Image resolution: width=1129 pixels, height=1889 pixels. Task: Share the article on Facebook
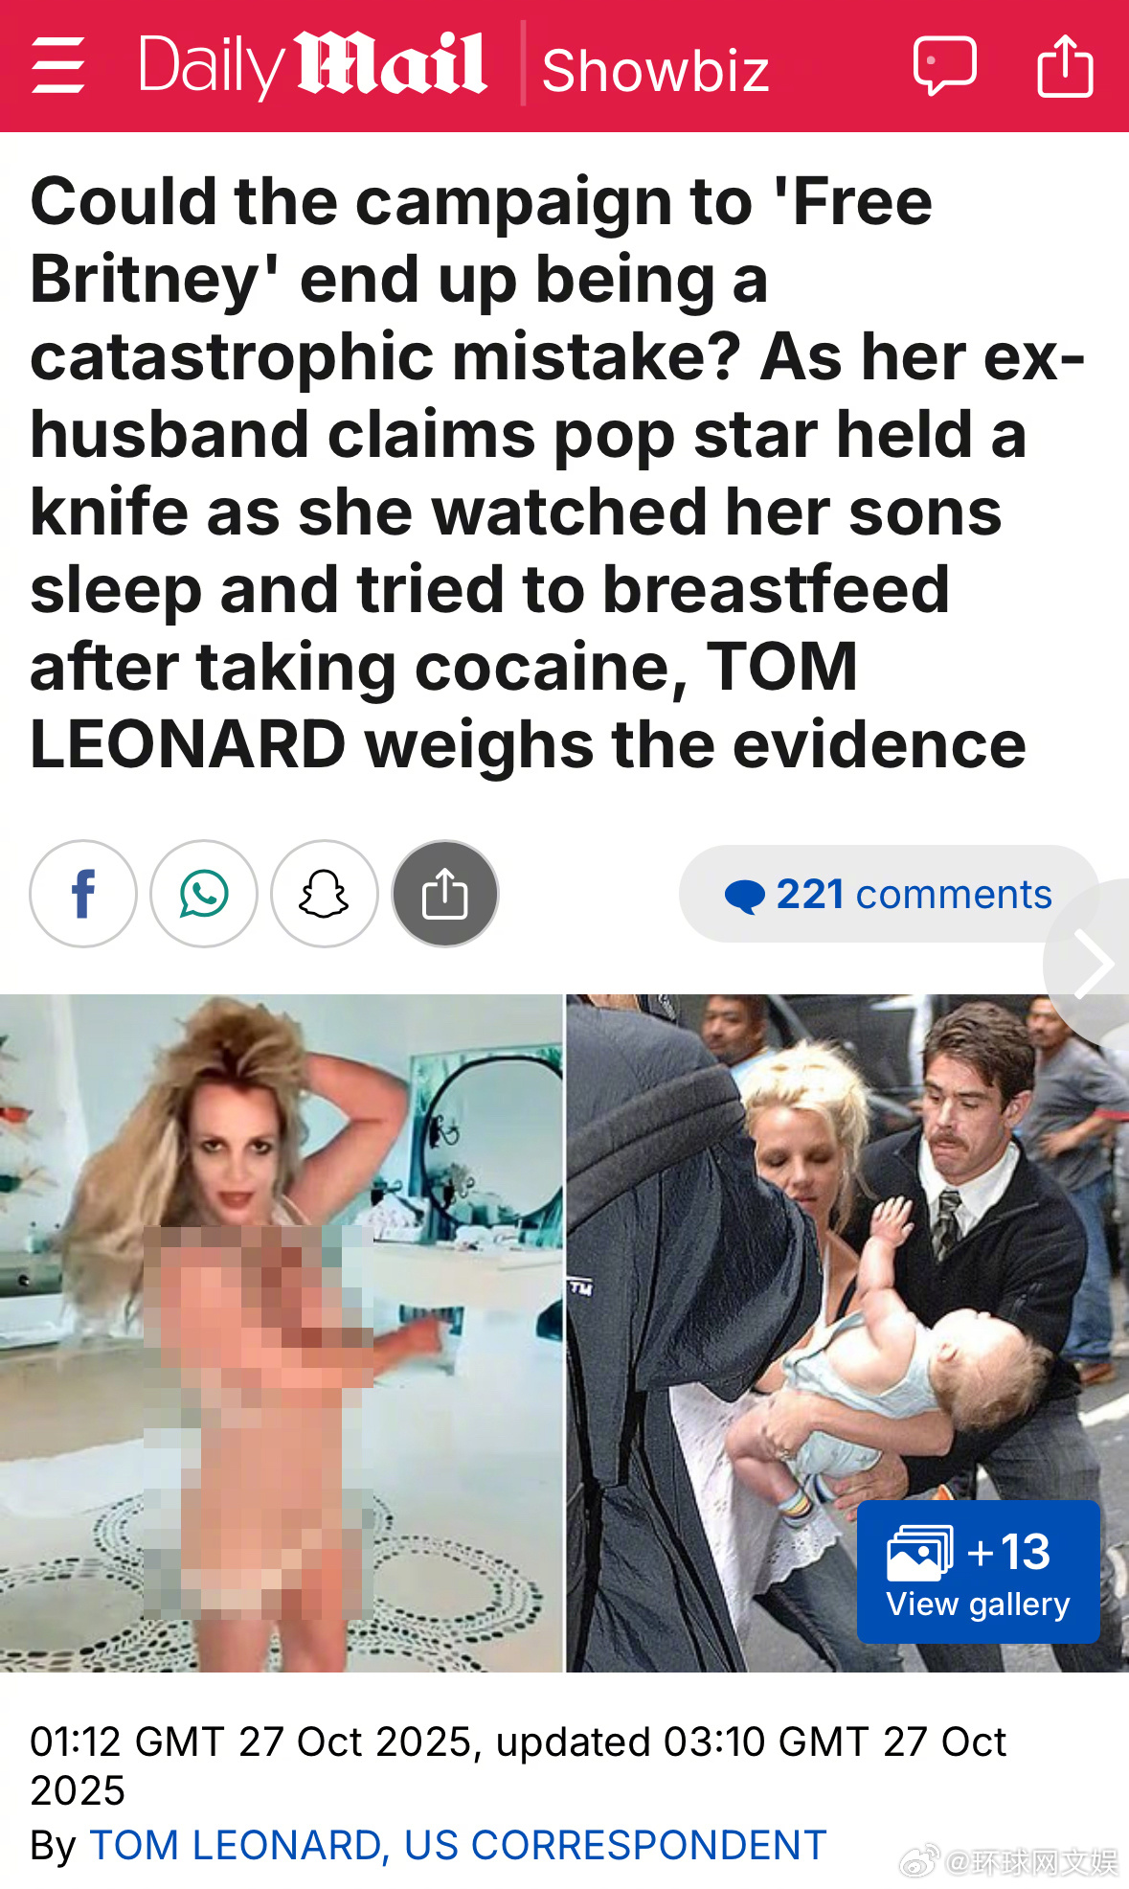click(83, 894)
